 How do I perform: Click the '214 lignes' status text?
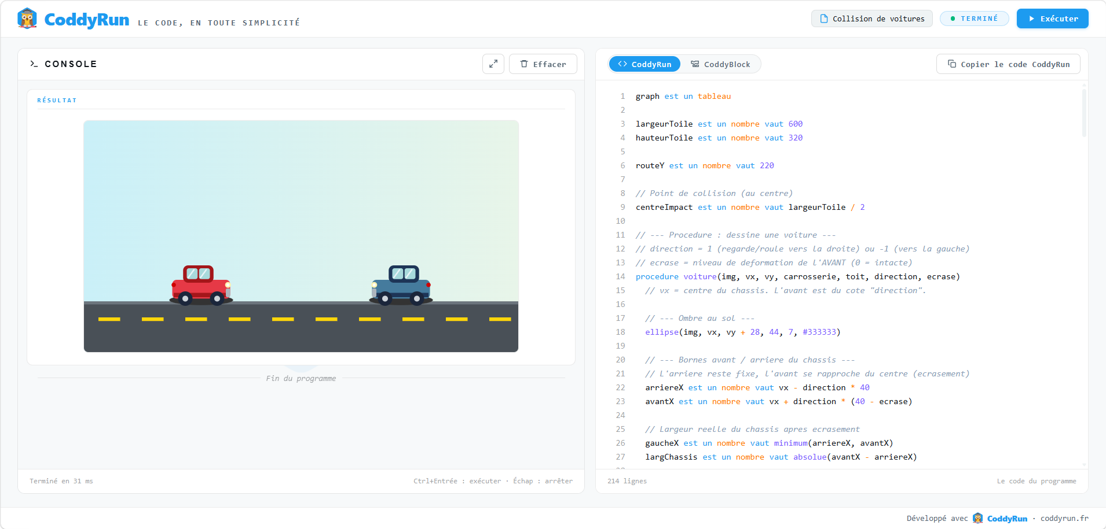point(627,481)
